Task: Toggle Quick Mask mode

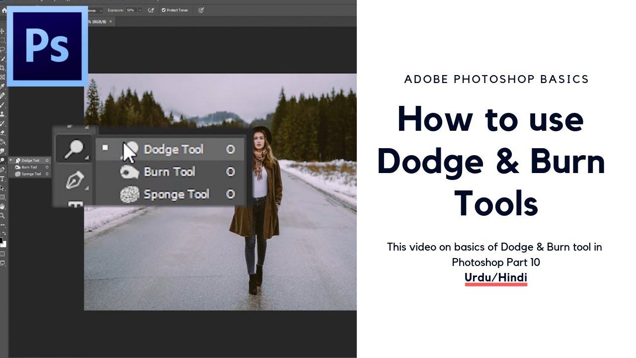Action: point(2,254)
